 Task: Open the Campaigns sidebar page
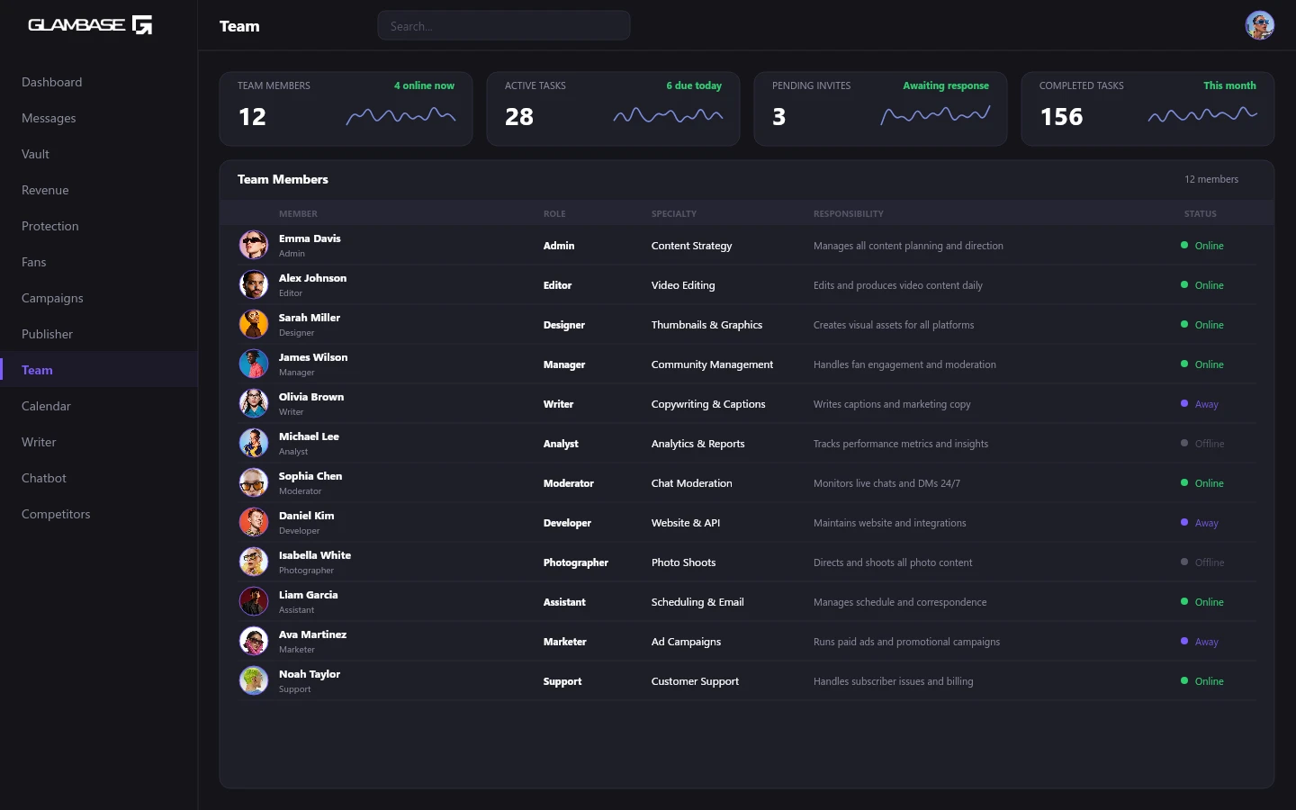pos(52,298)
